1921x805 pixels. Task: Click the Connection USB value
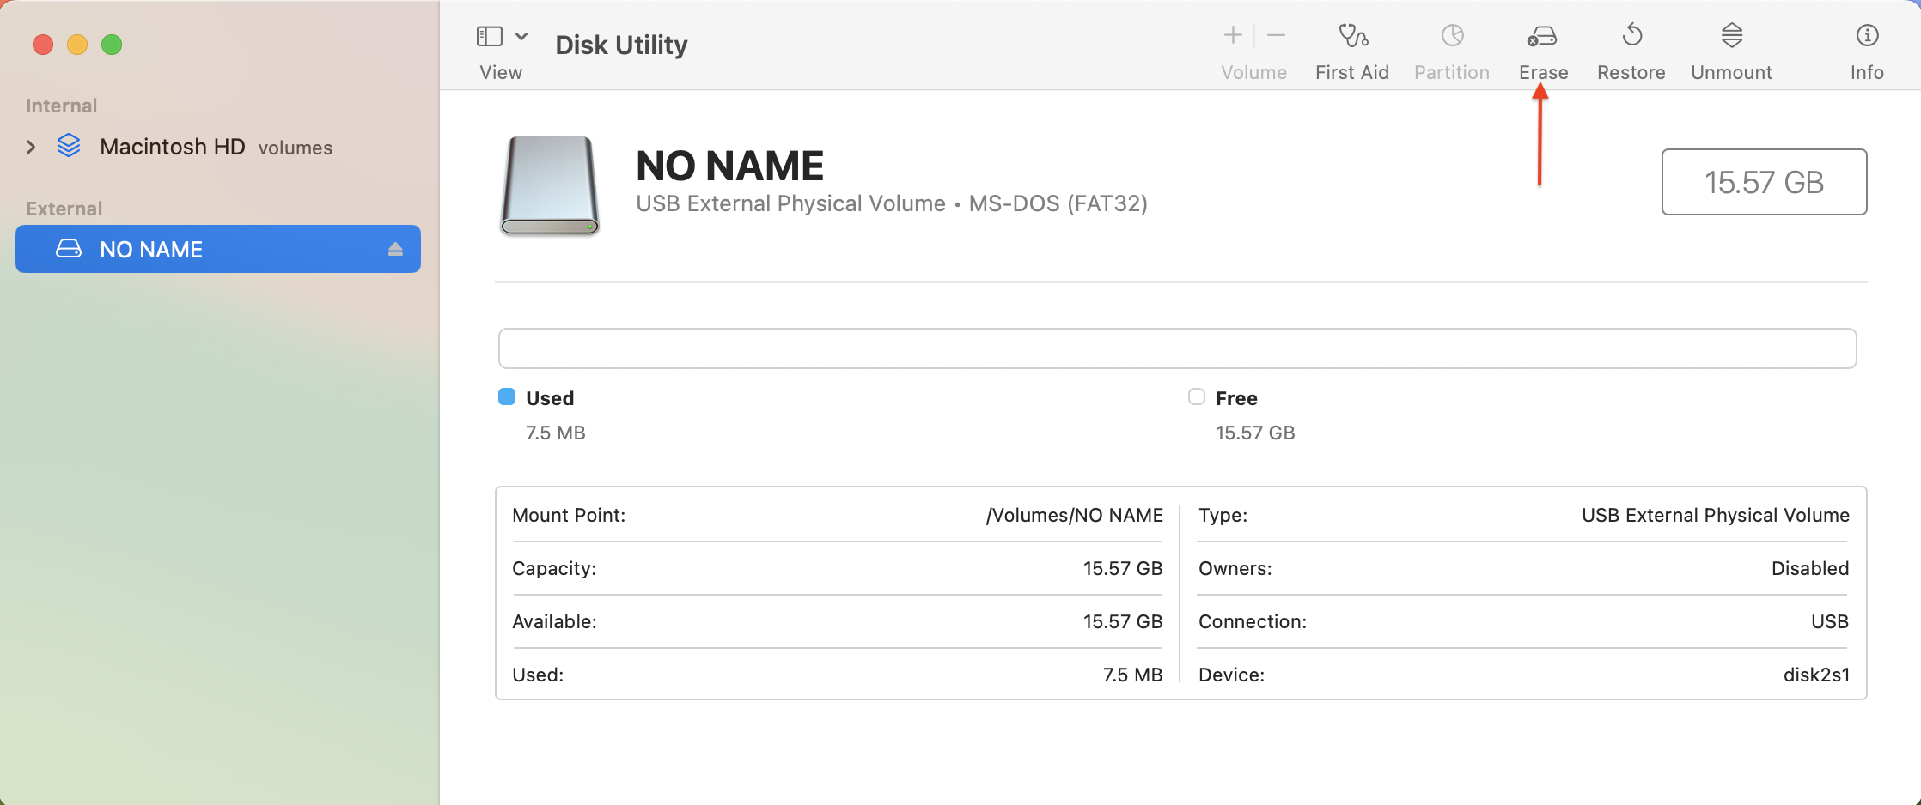pyautogui.click(x=1830, y=621)
